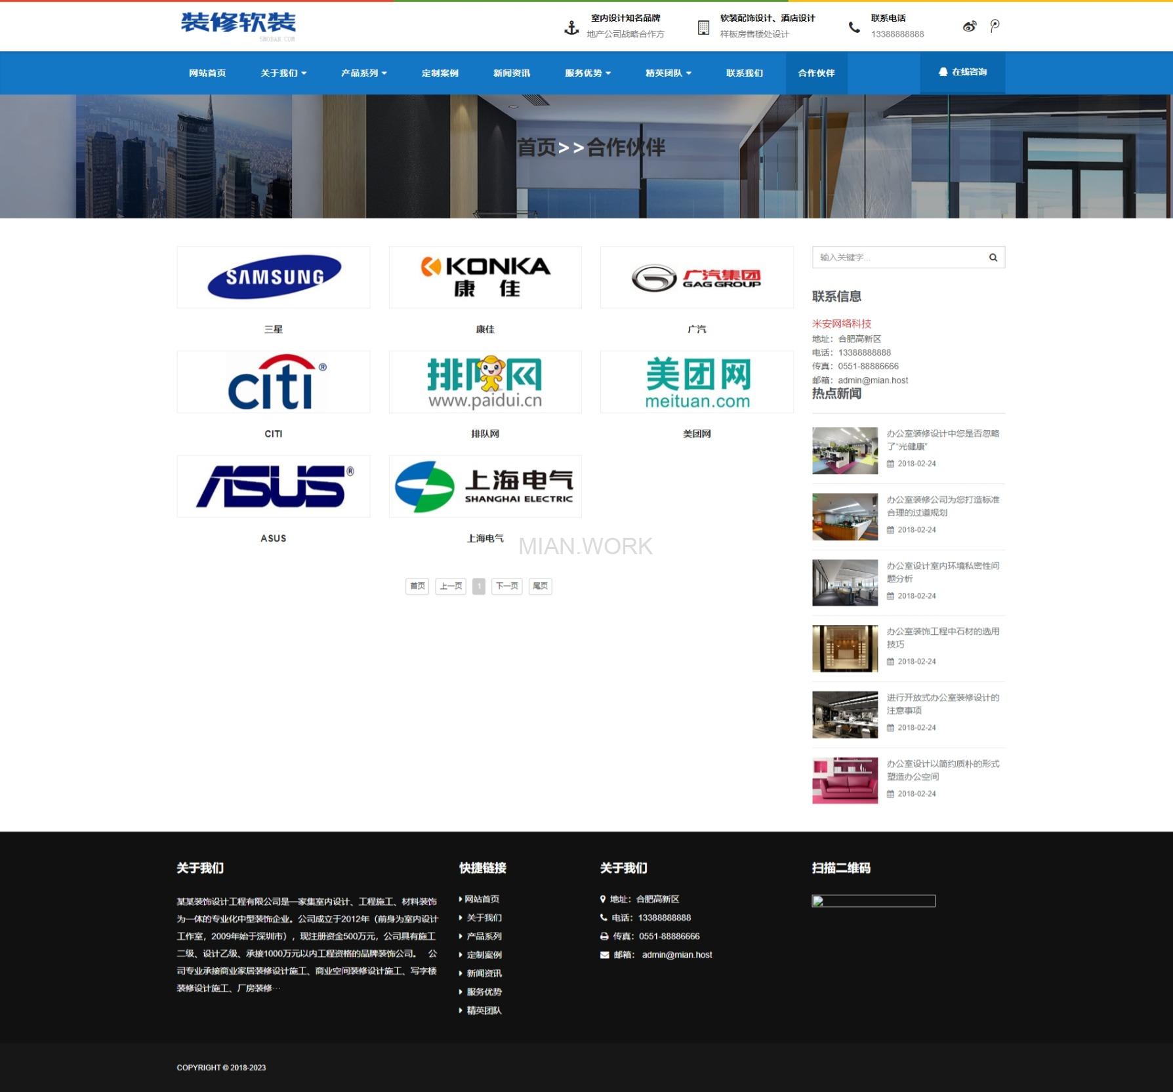Expand the 精英团队 dropdown menu
This screenshot has height=1092, width=1173.
(x=668, y=73)
